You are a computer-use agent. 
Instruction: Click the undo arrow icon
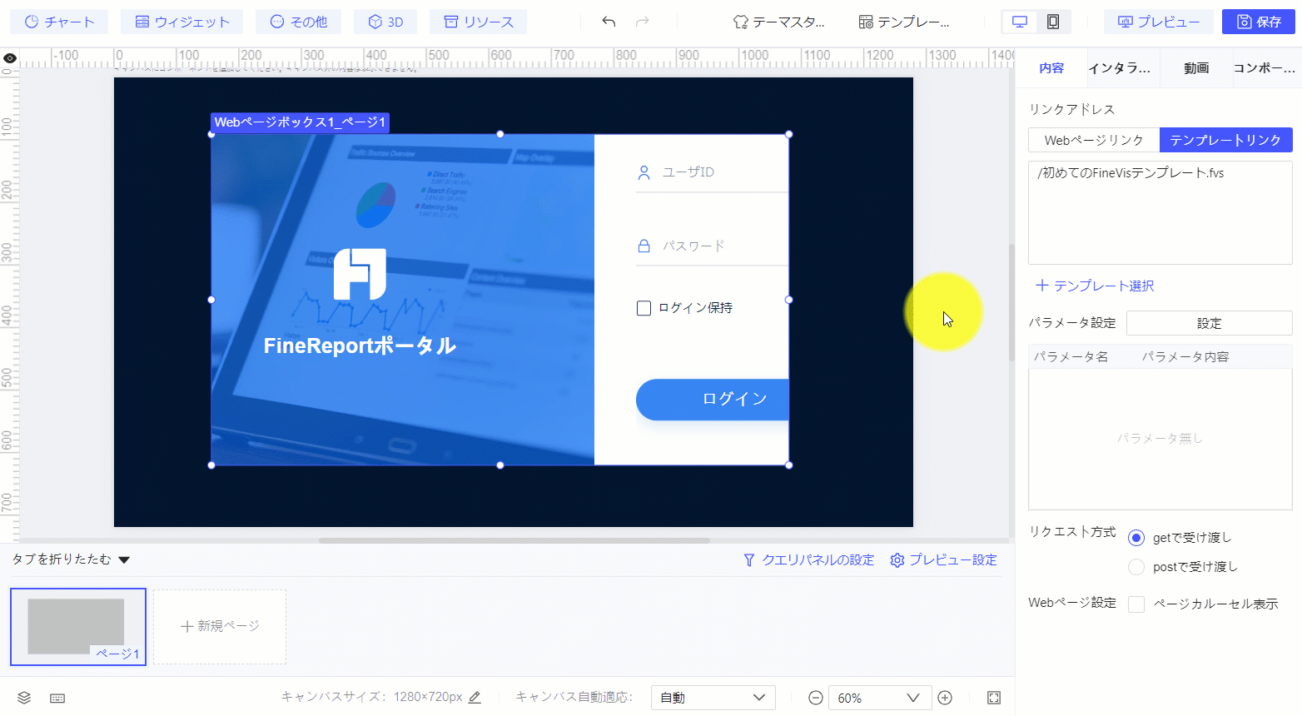click(x=609, y=22)
